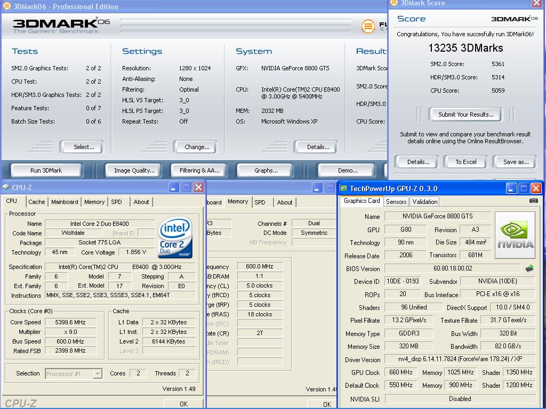The image size is (546, 409).
Task: Click the Device ID 10DE - 0193 value
Action: tap(403, 281)
